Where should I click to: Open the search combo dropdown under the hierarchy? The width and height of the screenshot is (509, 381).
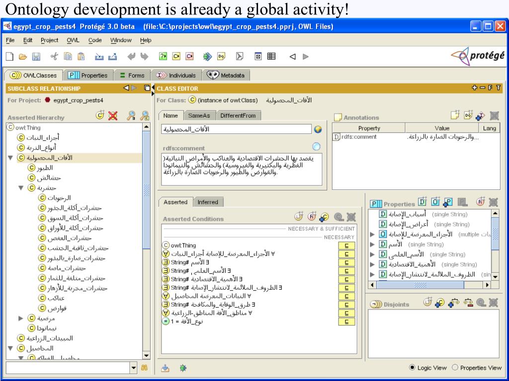point(134,368)
